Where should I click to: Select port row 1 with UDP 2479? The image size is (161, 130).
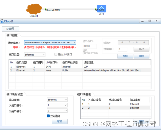[80, 67]
